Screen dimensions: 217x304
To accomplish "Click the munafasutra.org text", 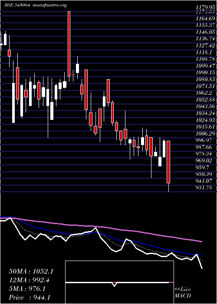I will tap(49, 5).
